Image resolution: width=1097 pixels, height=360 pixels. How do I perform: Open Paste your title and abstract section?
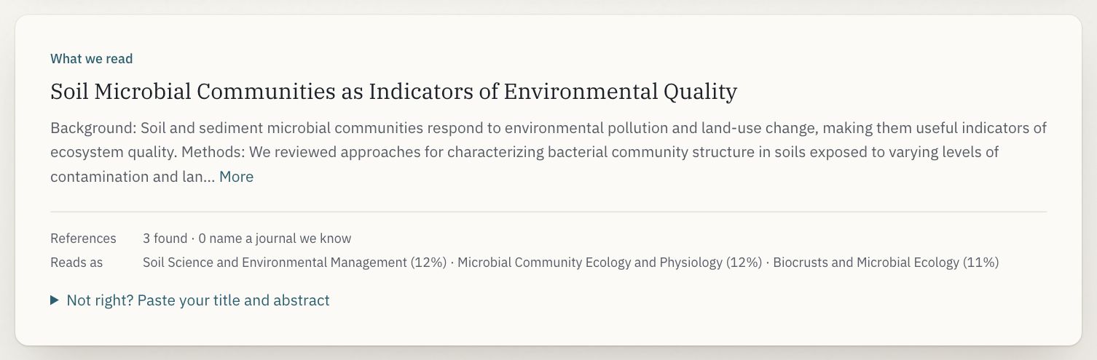(x=197, y=300)
